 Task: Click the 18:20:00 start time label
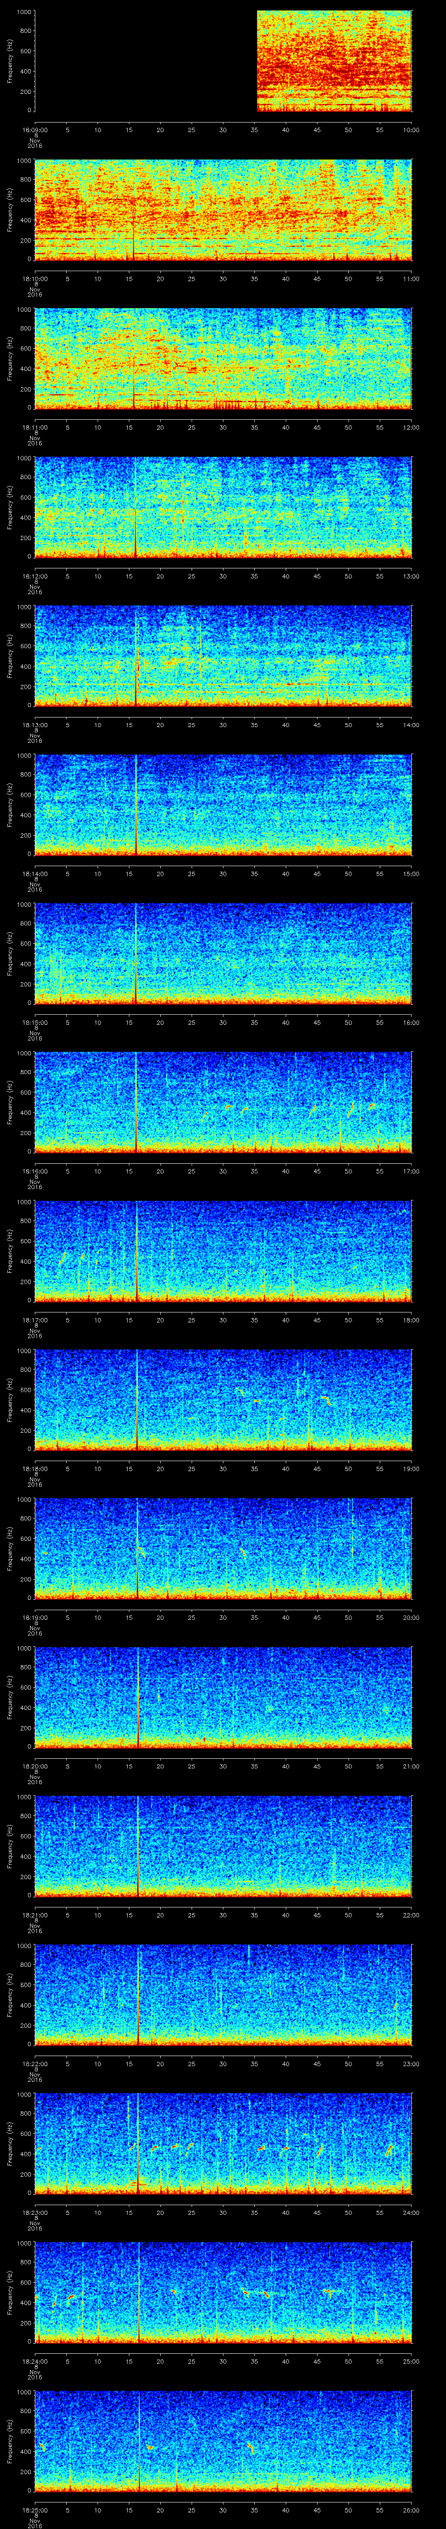[34, 1766]
